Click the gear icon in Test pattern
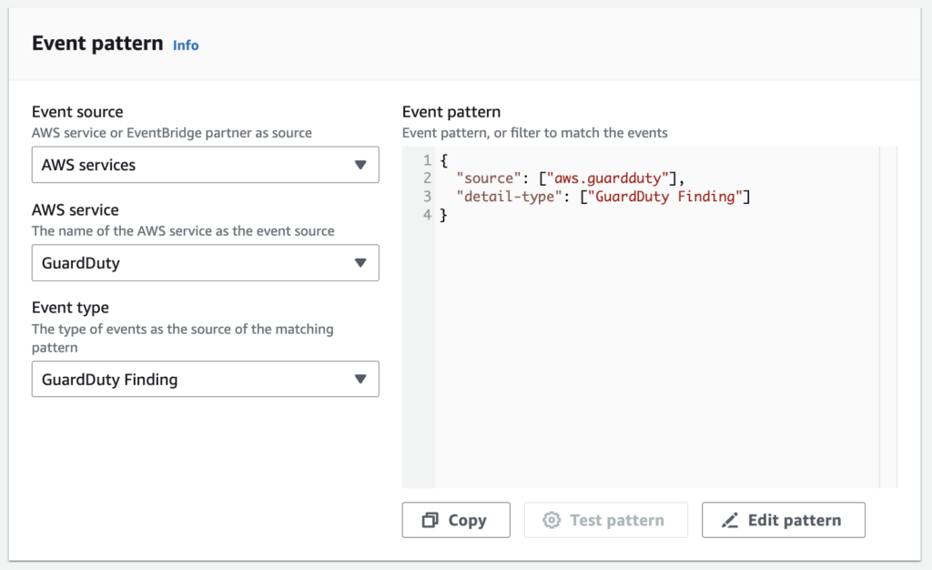932x570 pixels. tap(552, 520)
